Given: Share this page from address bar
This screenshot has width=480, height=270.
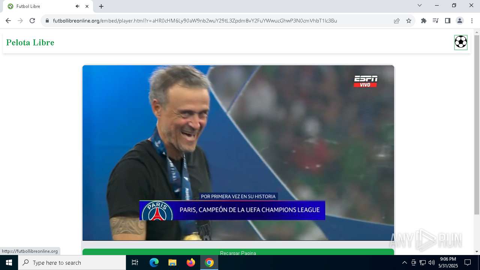Looking at the screenshot, I should click(397, 21).
